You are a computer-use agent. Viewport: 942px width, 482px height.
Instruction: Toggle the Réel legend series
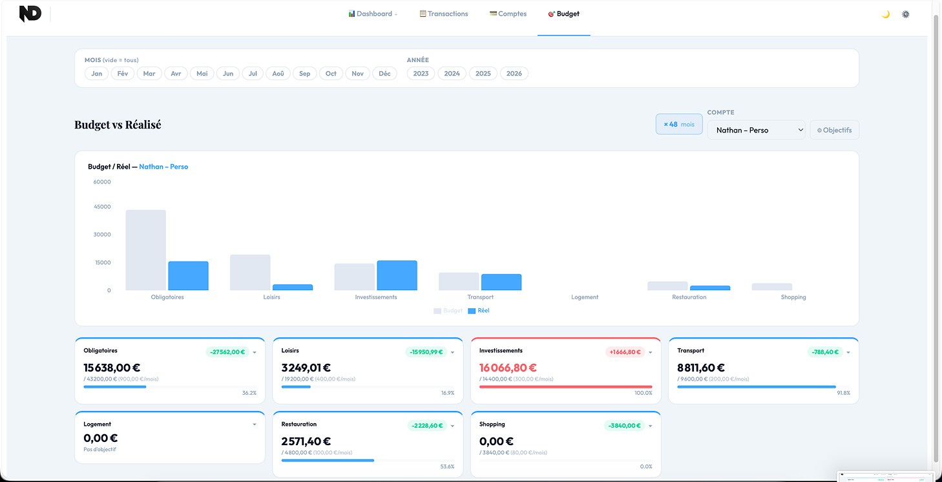pyautogui.click(x=479, y=311)
